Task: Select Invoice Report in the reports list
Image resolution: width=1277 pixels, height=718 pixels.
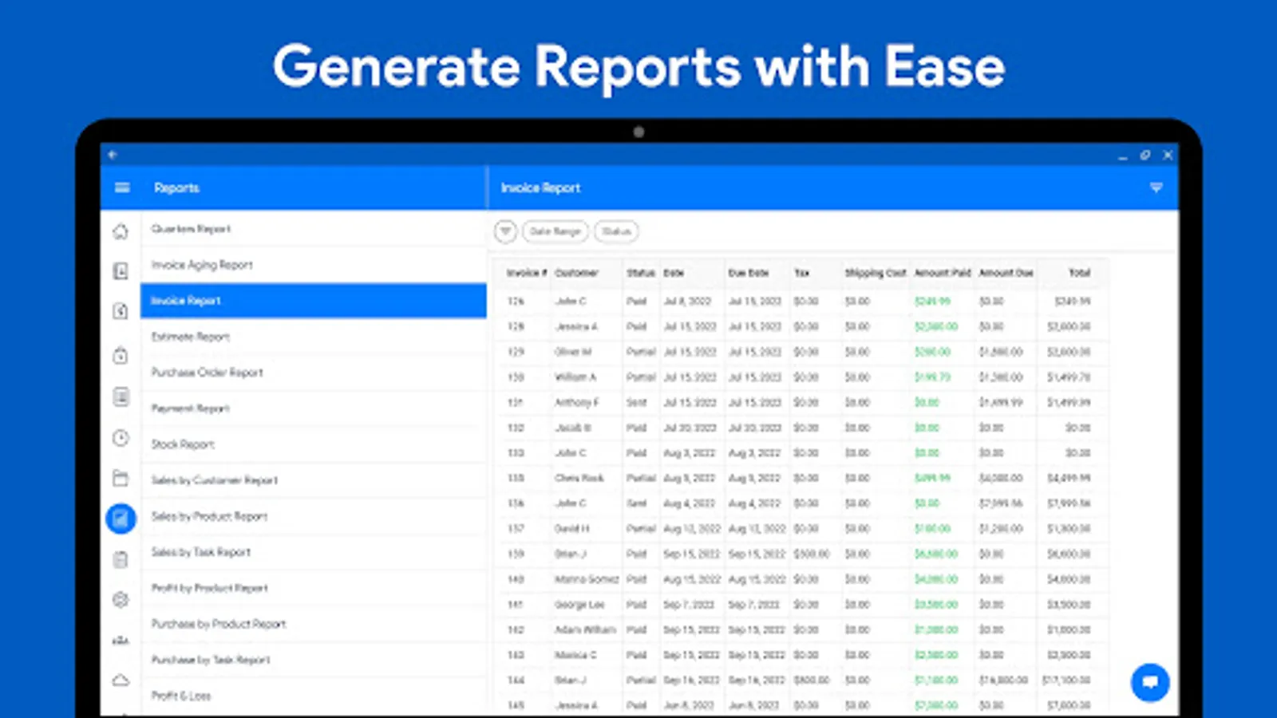Action: pyautogui.click(x=314, y=301)
